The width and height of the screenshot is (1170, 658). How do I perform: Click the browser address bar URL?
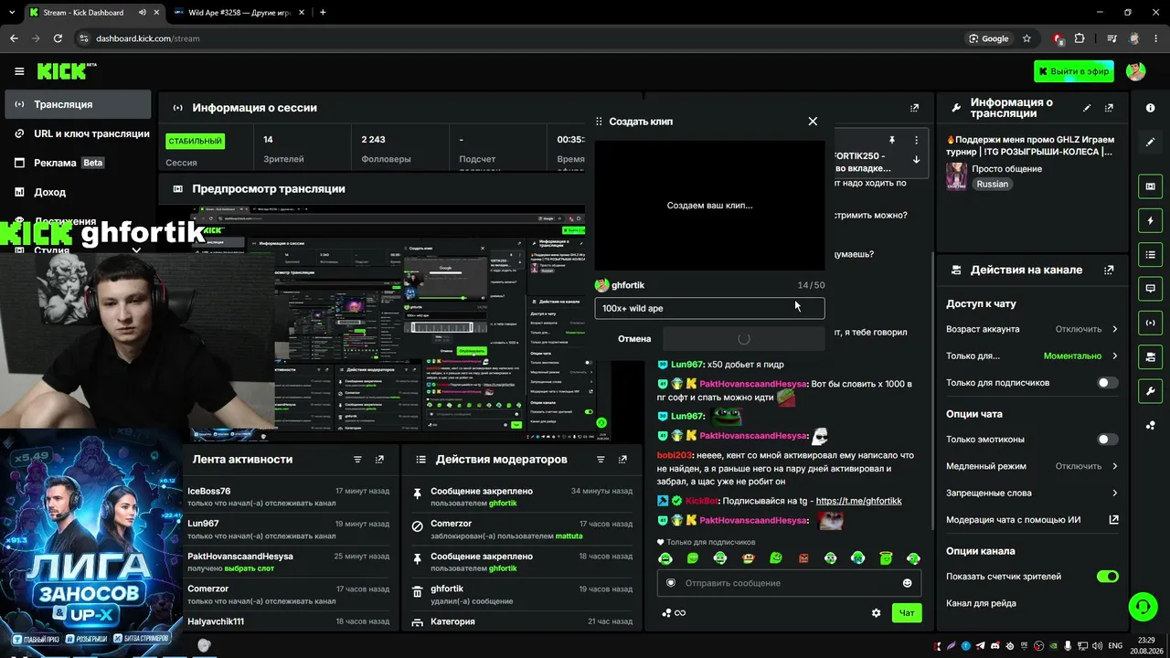147,38
